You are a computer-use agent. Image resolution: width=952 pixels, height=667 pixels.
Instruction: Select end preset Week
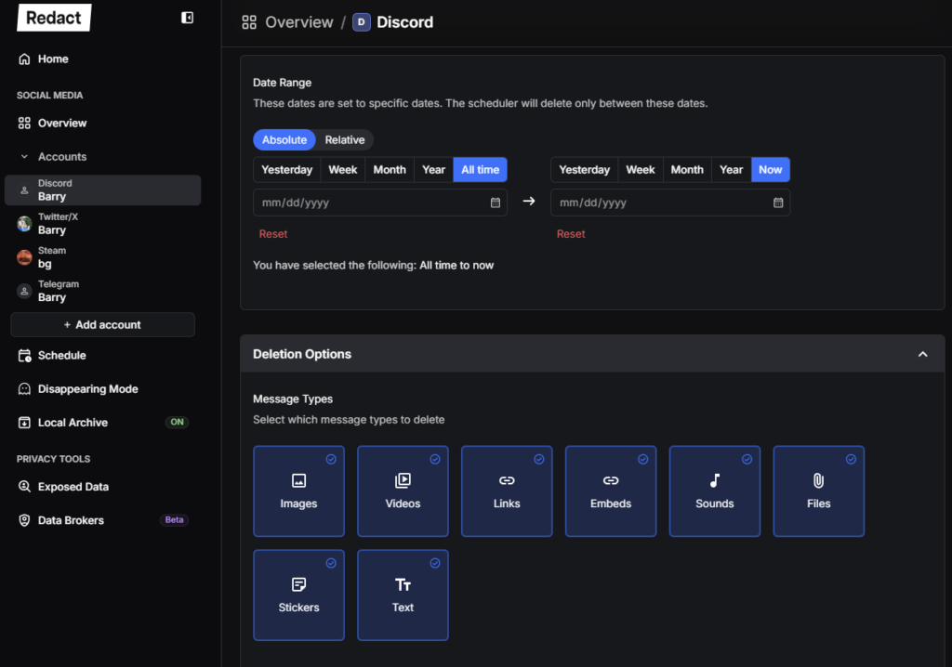point(641,170)
